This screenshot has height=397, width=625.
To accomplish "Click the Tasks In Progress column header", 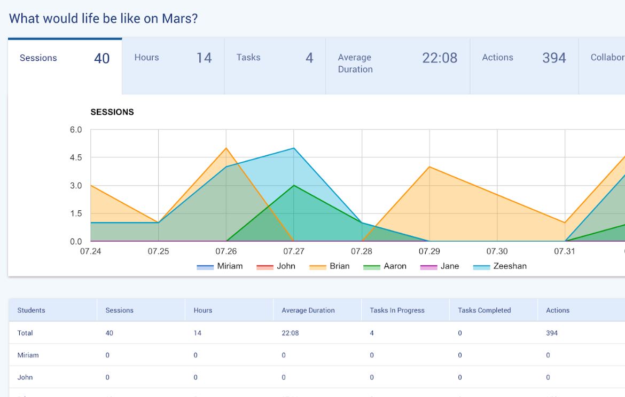I will [x=397, y=311].
